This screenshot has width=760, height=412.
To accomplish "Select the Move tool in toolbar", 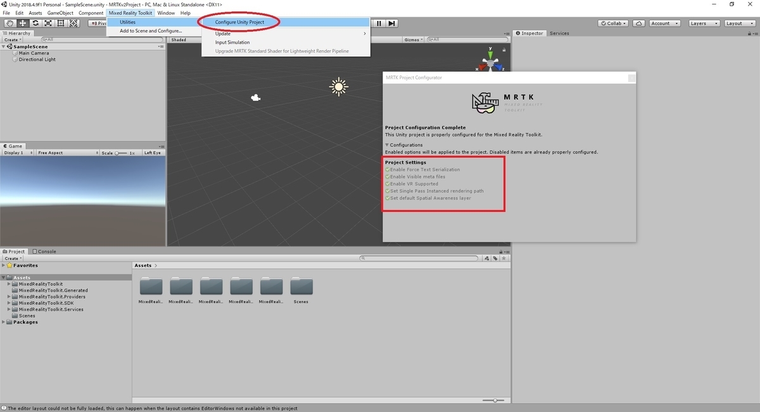I will coord(22,23).
